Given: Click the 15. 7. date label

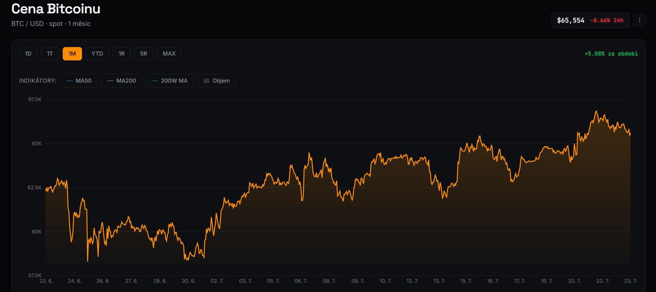Looking at the screenshot, I should (466, 281).
